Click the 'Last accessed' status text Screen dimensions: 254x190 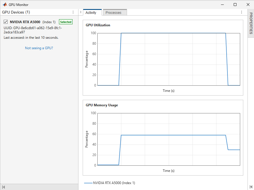[31, 38]
